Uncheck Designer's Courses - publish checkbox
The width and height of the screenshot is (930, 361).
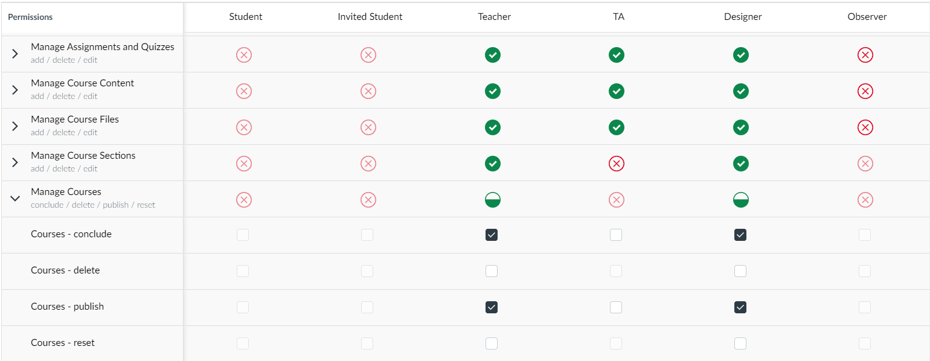pos(740,307)
